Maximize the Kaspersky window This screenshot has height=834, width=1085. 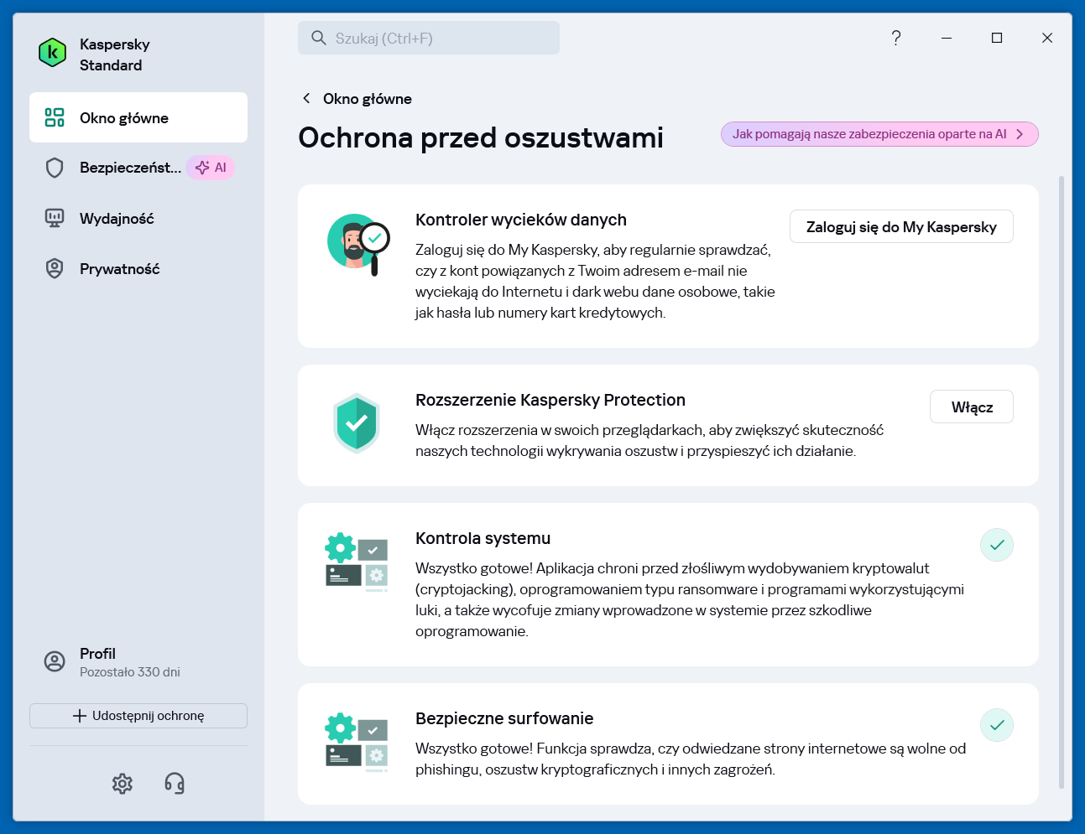(997, 38)
